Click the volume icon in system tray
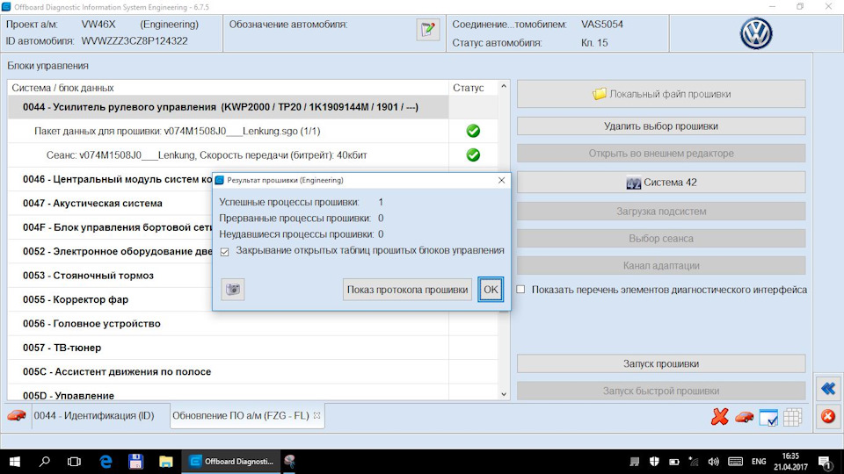The image size is (844, 474). 714,462
